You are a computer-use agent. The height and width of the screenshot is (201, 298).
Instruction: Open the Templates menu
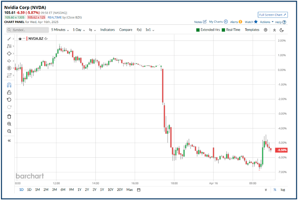[x=252, y=30]
